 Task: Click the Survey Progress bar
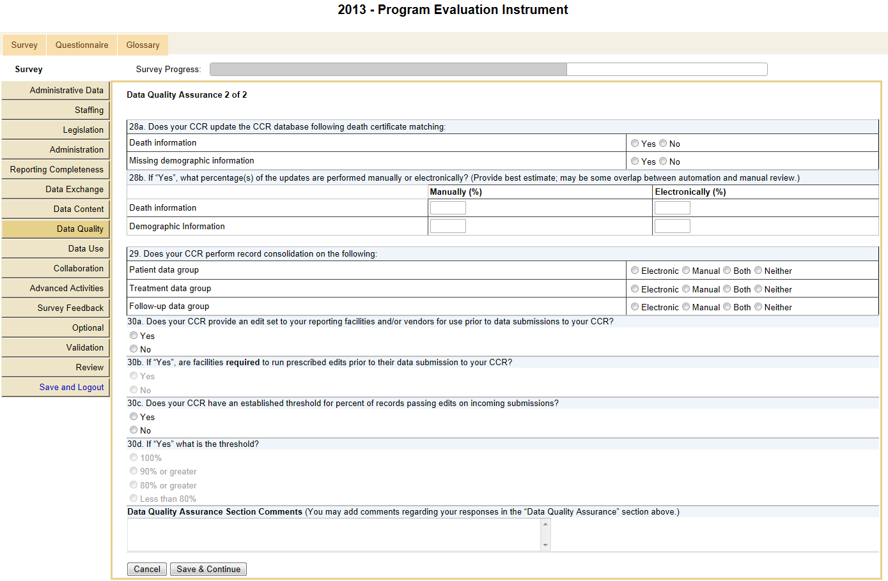pyautogui.click(x=488, y=69)
